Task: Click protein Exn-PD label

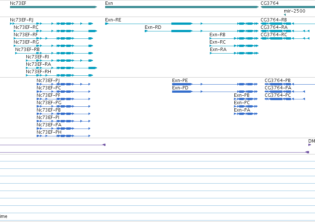Action: click(180, 88)
